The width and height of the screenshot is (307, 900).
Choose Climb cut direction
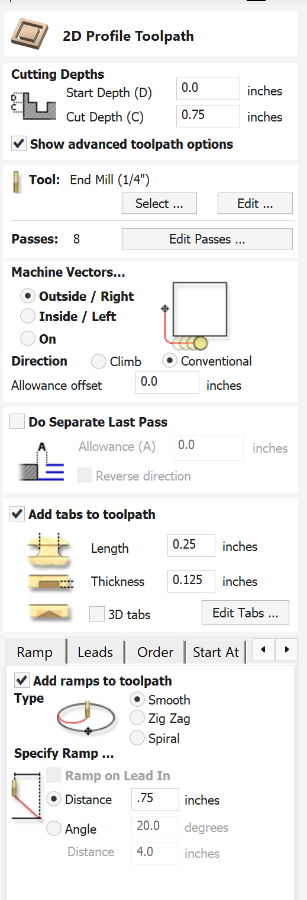(99, 361)
